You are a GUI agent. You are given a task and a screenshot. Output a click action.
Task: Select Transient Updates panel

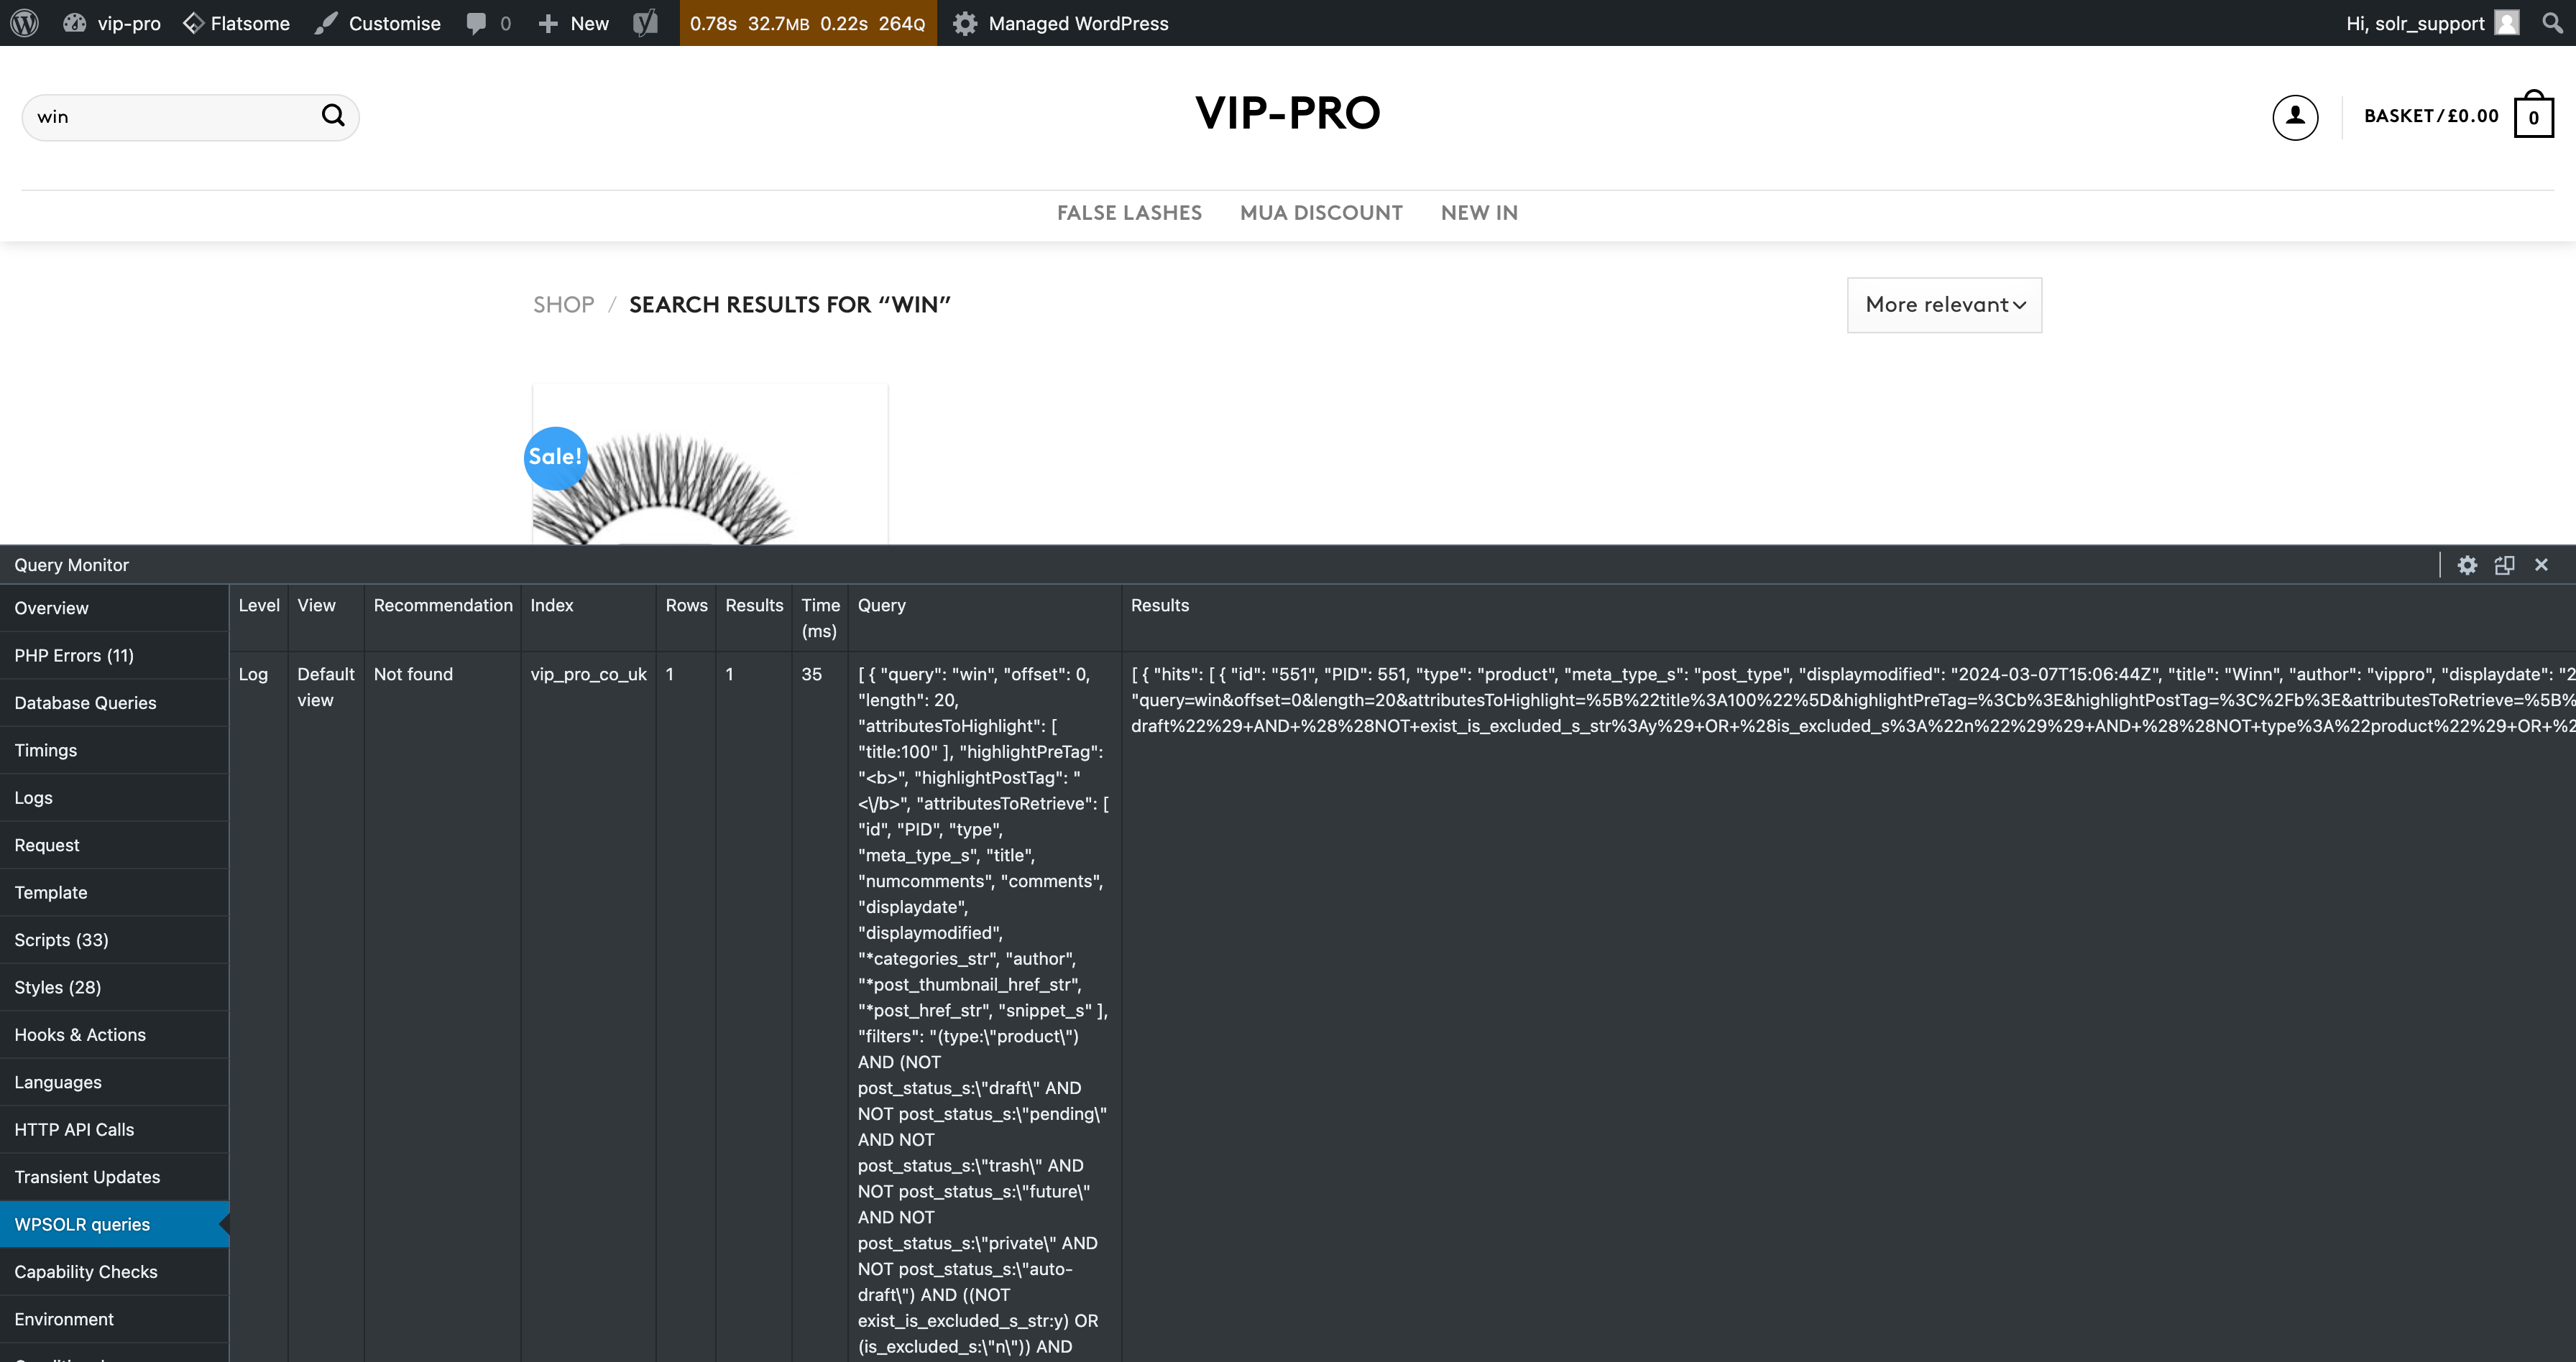114,1177
